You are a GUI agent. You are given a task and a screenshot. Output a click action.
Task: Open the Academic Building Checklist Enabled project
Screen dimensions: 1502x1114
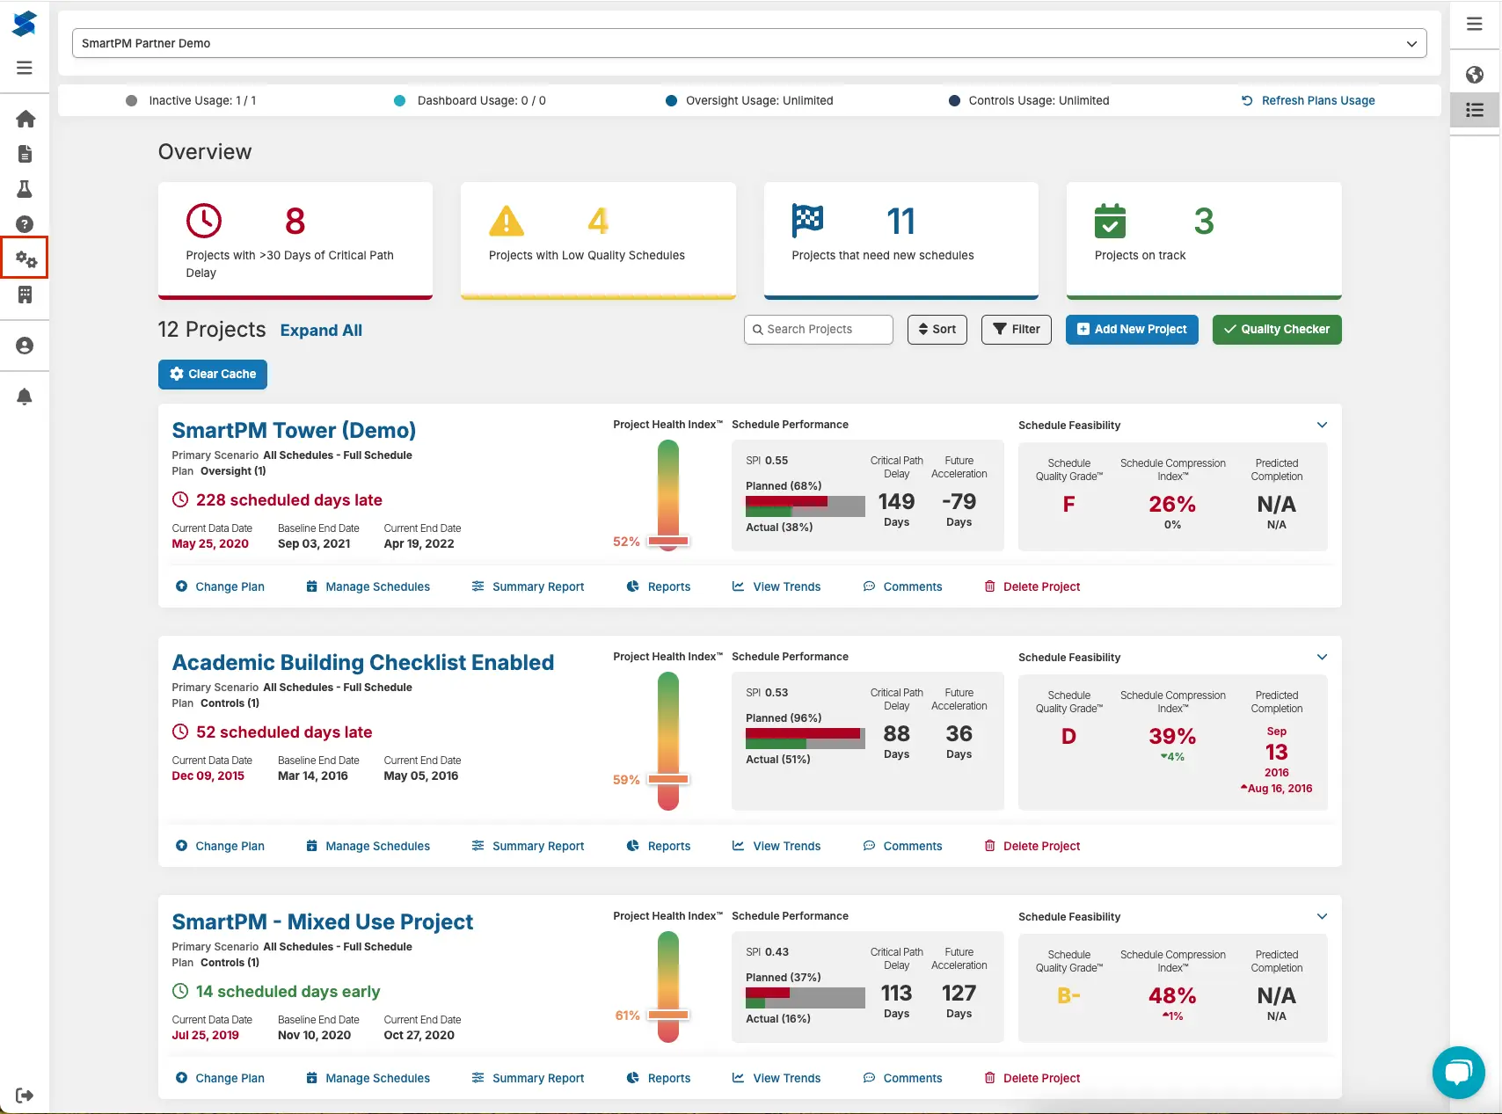pos(363,662)
